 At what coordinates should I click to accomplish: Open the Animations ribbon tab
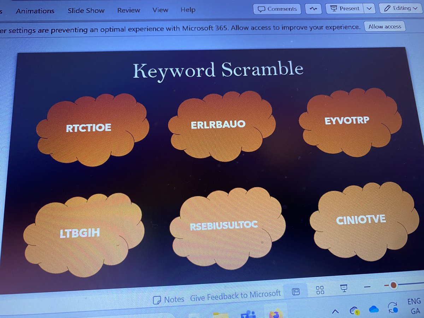click(x=35, y=11)
